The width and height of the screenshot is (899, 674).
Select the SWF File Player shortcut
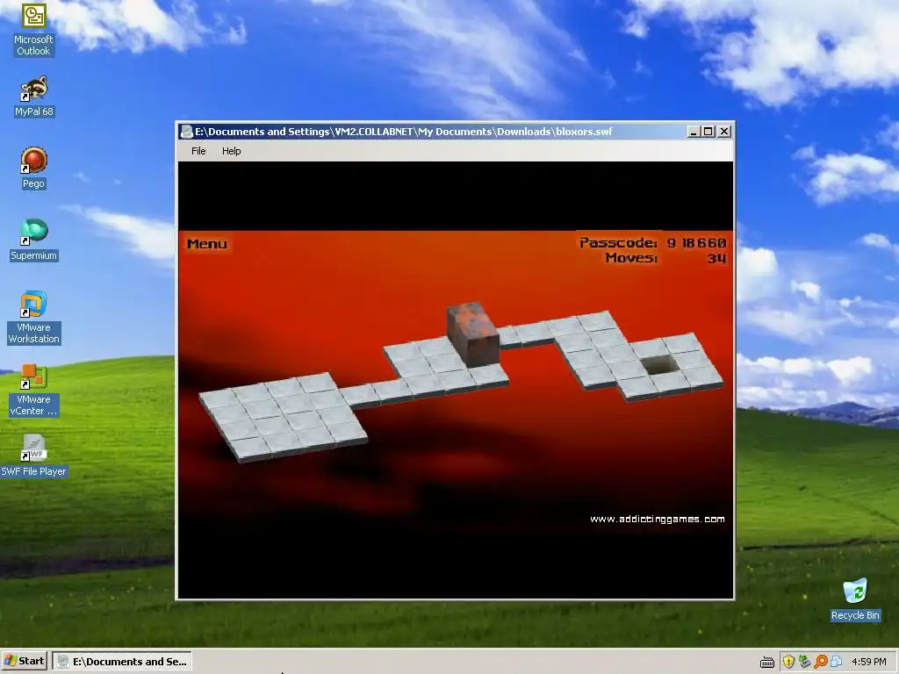(34, 456)
